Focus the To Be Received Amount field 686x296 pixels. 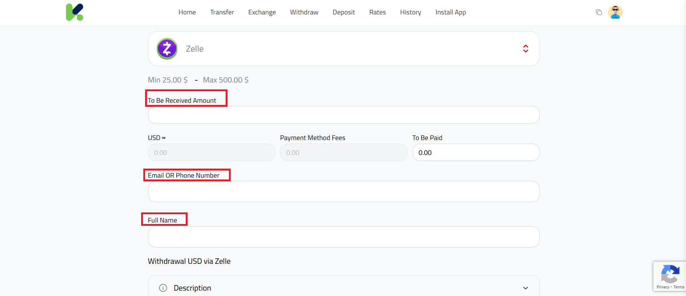[344, 115]
